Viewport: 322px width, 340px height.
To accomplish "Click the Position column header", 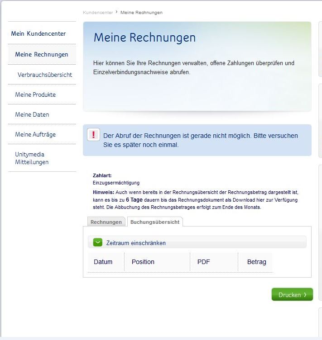I will point(143,262).
